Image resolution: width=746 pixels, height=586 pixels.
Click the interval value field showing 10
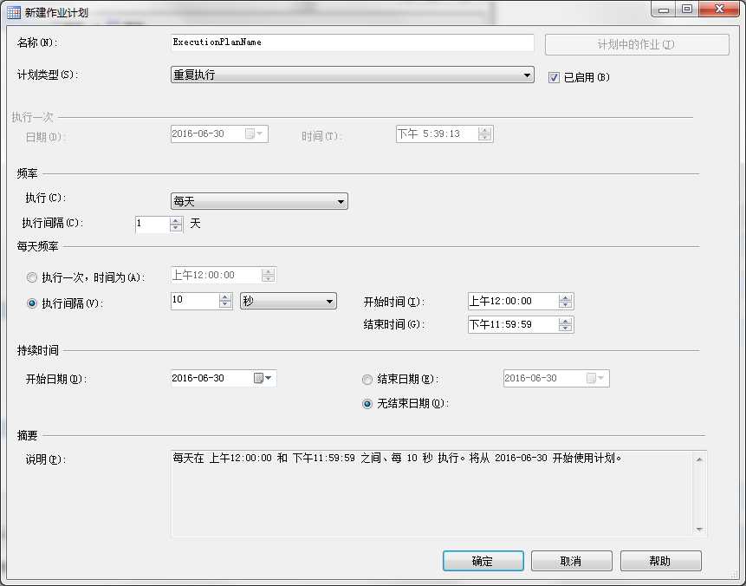tap(195, 301)
